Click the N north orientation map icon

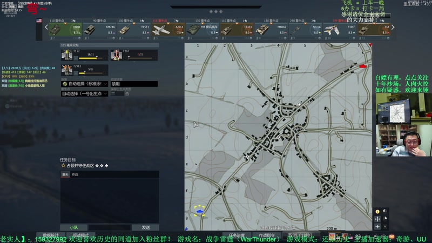(x=385, y=226)
